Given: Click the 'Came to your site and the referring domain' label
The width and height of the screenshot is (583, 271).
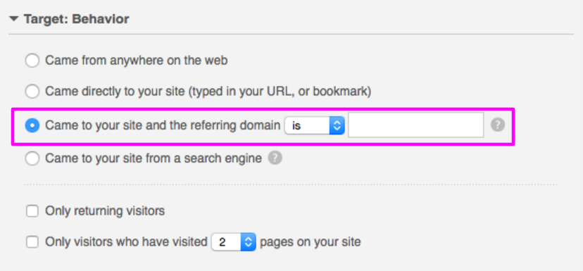Looking at the screenshot, I should coord(163,126).
